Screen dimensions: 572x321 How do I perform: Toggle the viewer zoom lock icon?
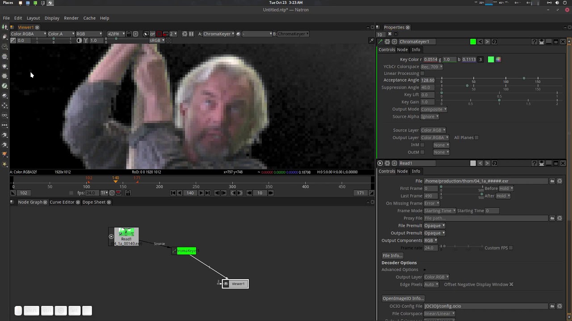tap(129, 34)
